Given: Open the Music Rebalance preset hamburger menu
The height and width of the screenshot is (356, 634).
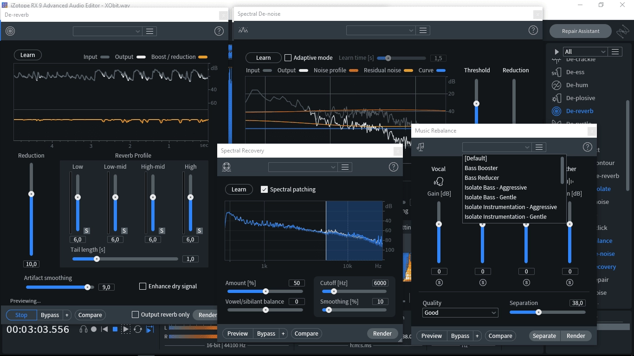Looking at the screenshot, I should [539, 147].
